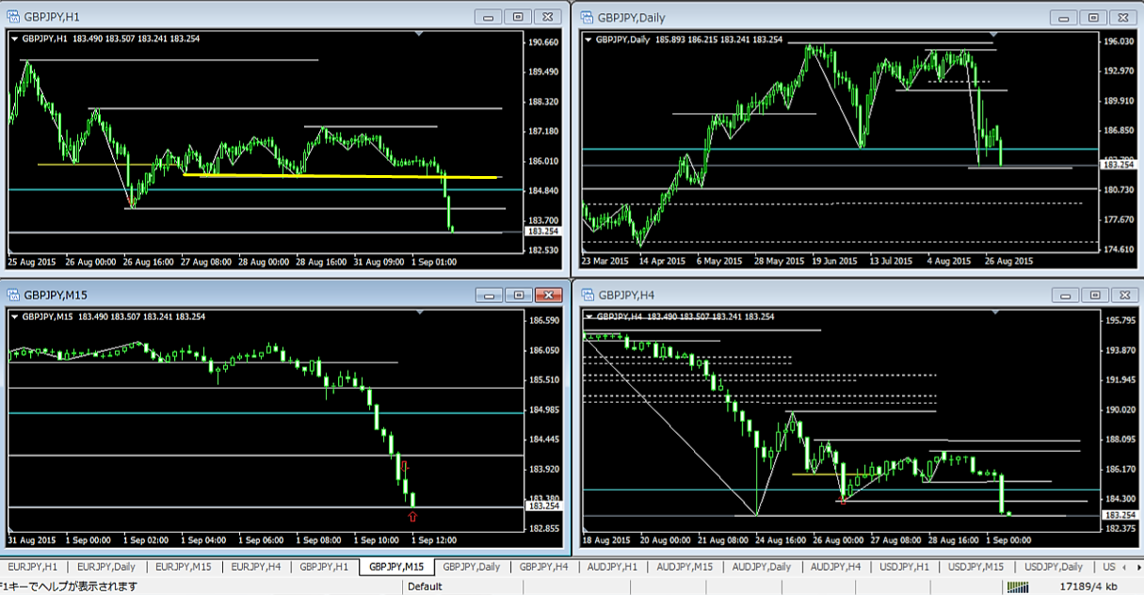
Task: Click the GBPJPY,H4 chart window icon
Action: pos(587,295)
